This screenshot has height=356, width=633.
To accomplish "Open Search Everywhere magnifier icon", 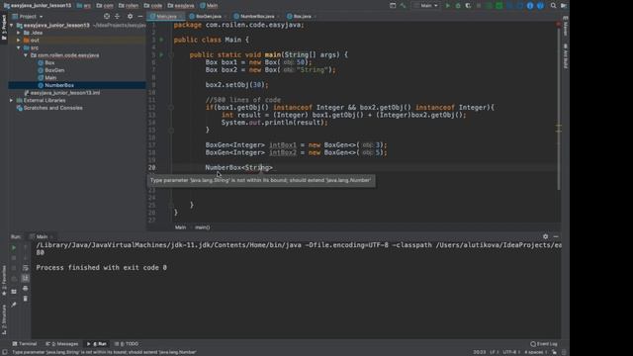I will (554, 6).
